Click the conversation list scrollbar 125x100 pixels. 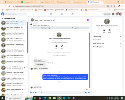27,37
